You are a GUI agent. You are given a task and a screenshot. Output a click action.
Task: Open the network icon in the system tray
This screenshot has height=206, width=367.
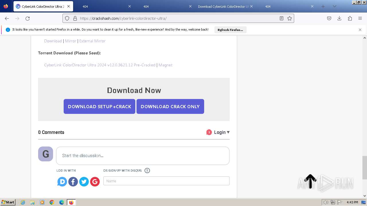click(333, 202)
